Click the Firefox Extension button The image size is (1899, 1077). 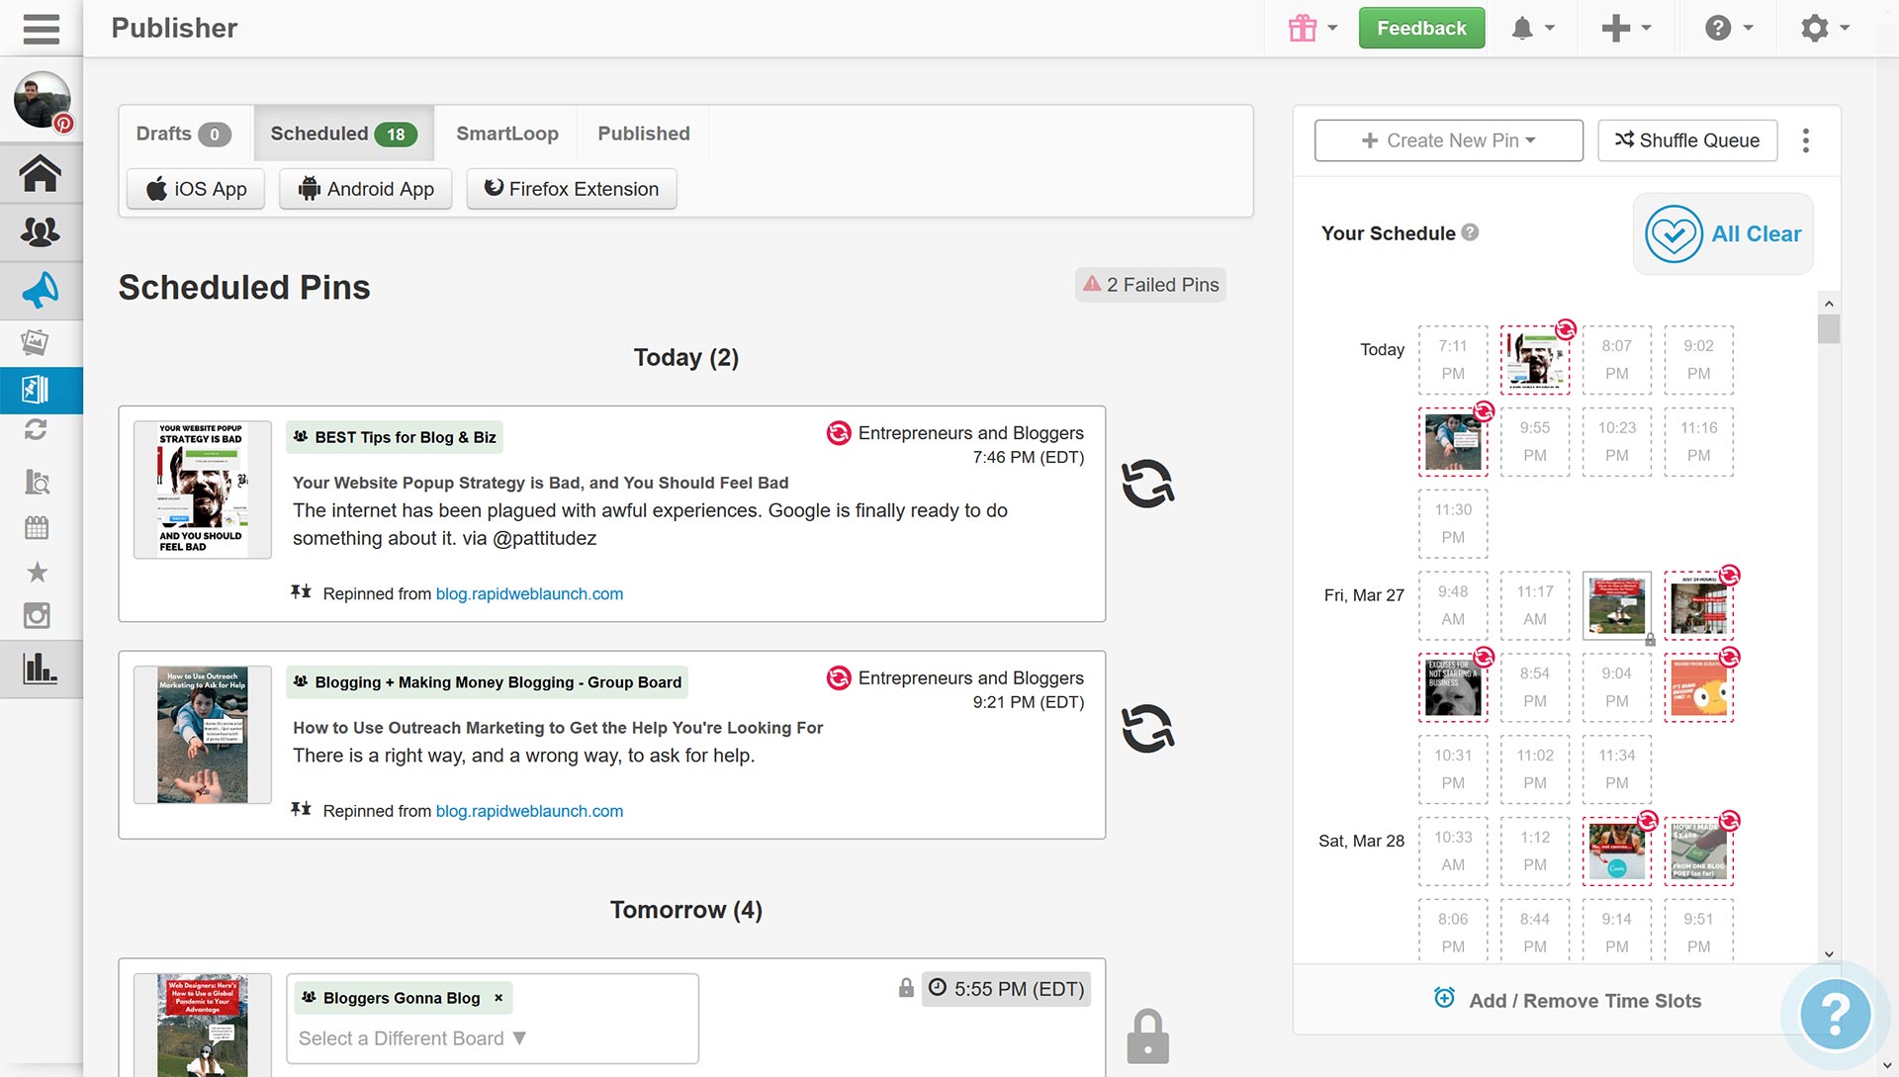572,189
